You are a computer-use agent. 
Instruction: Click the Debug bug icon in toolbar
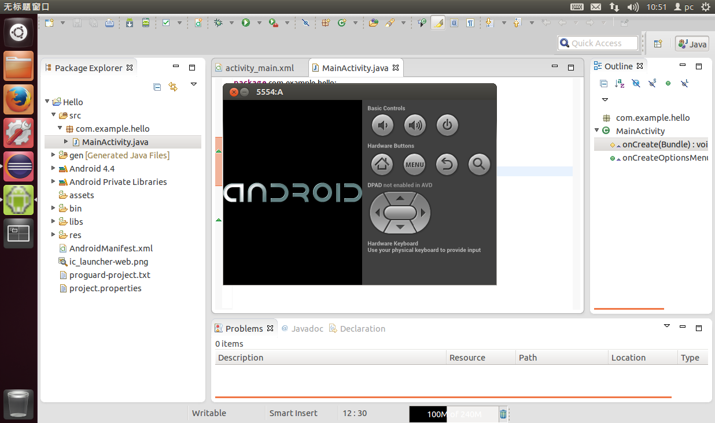[218, 23]
